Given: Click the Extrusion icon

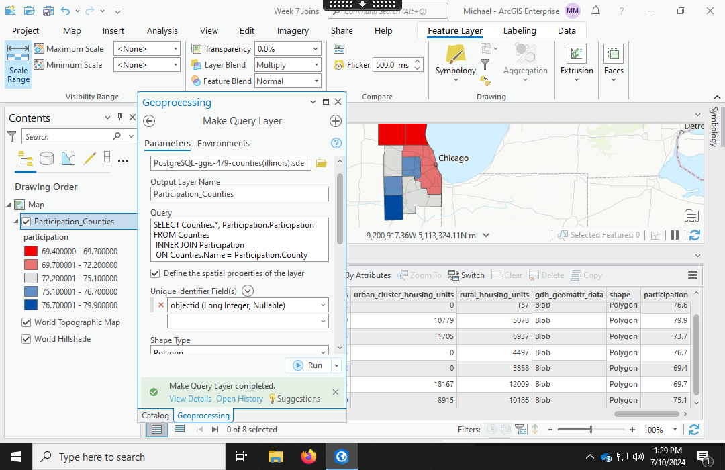Looking at the screenshot, I should [x=576, y=54].
